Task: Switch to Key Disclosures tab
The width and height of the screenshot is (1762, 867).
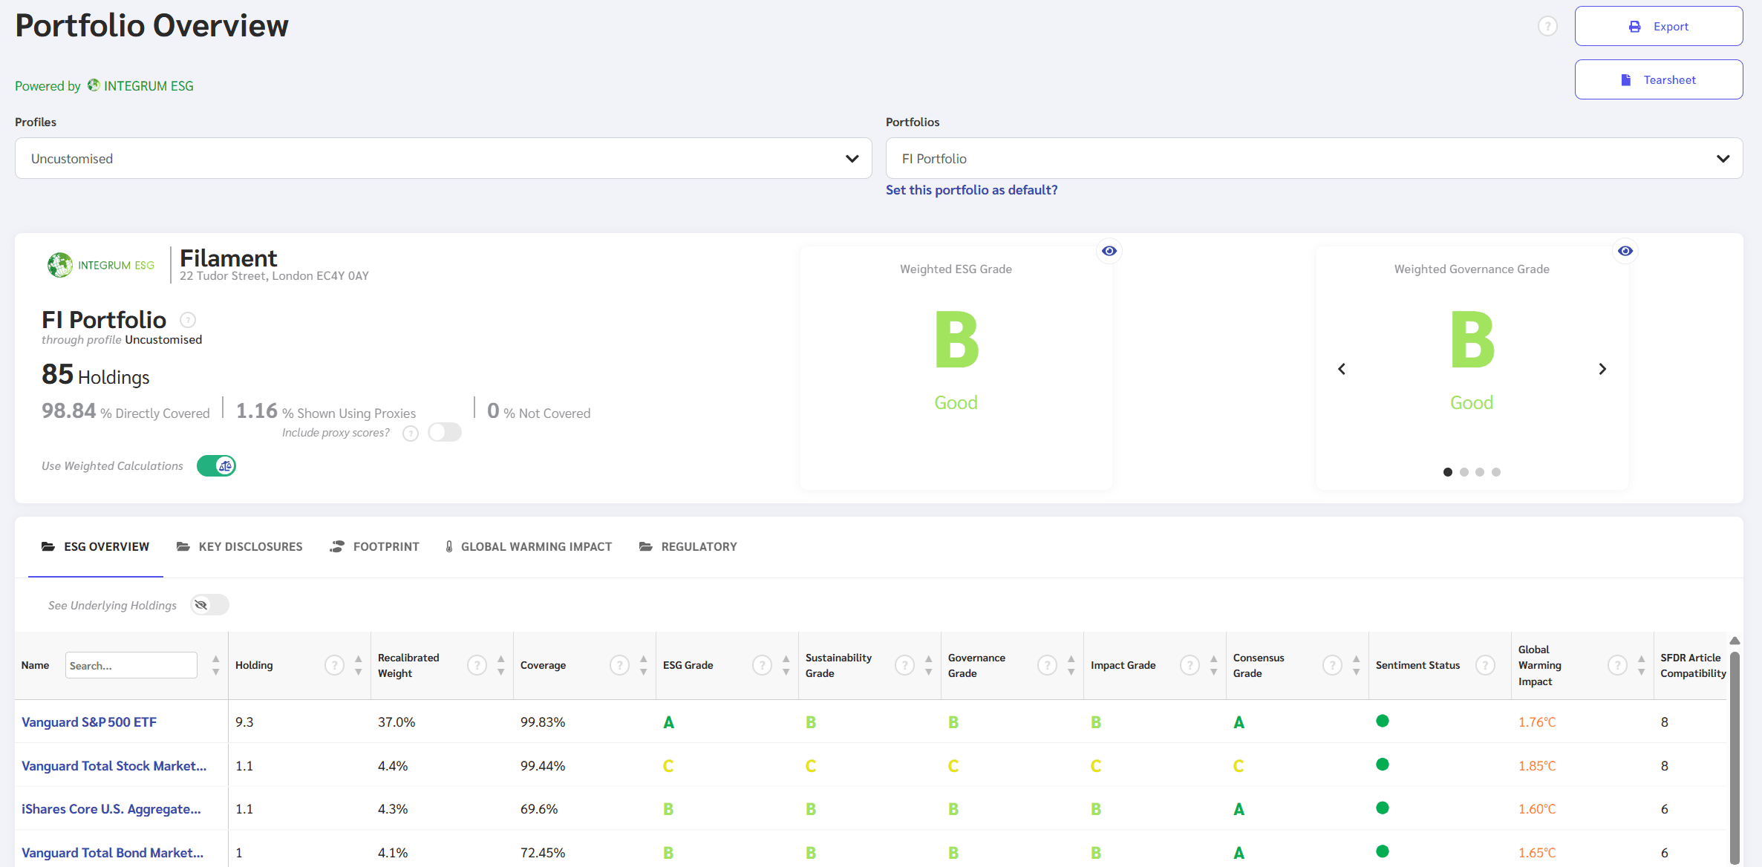Action: [x=239, y=547]
